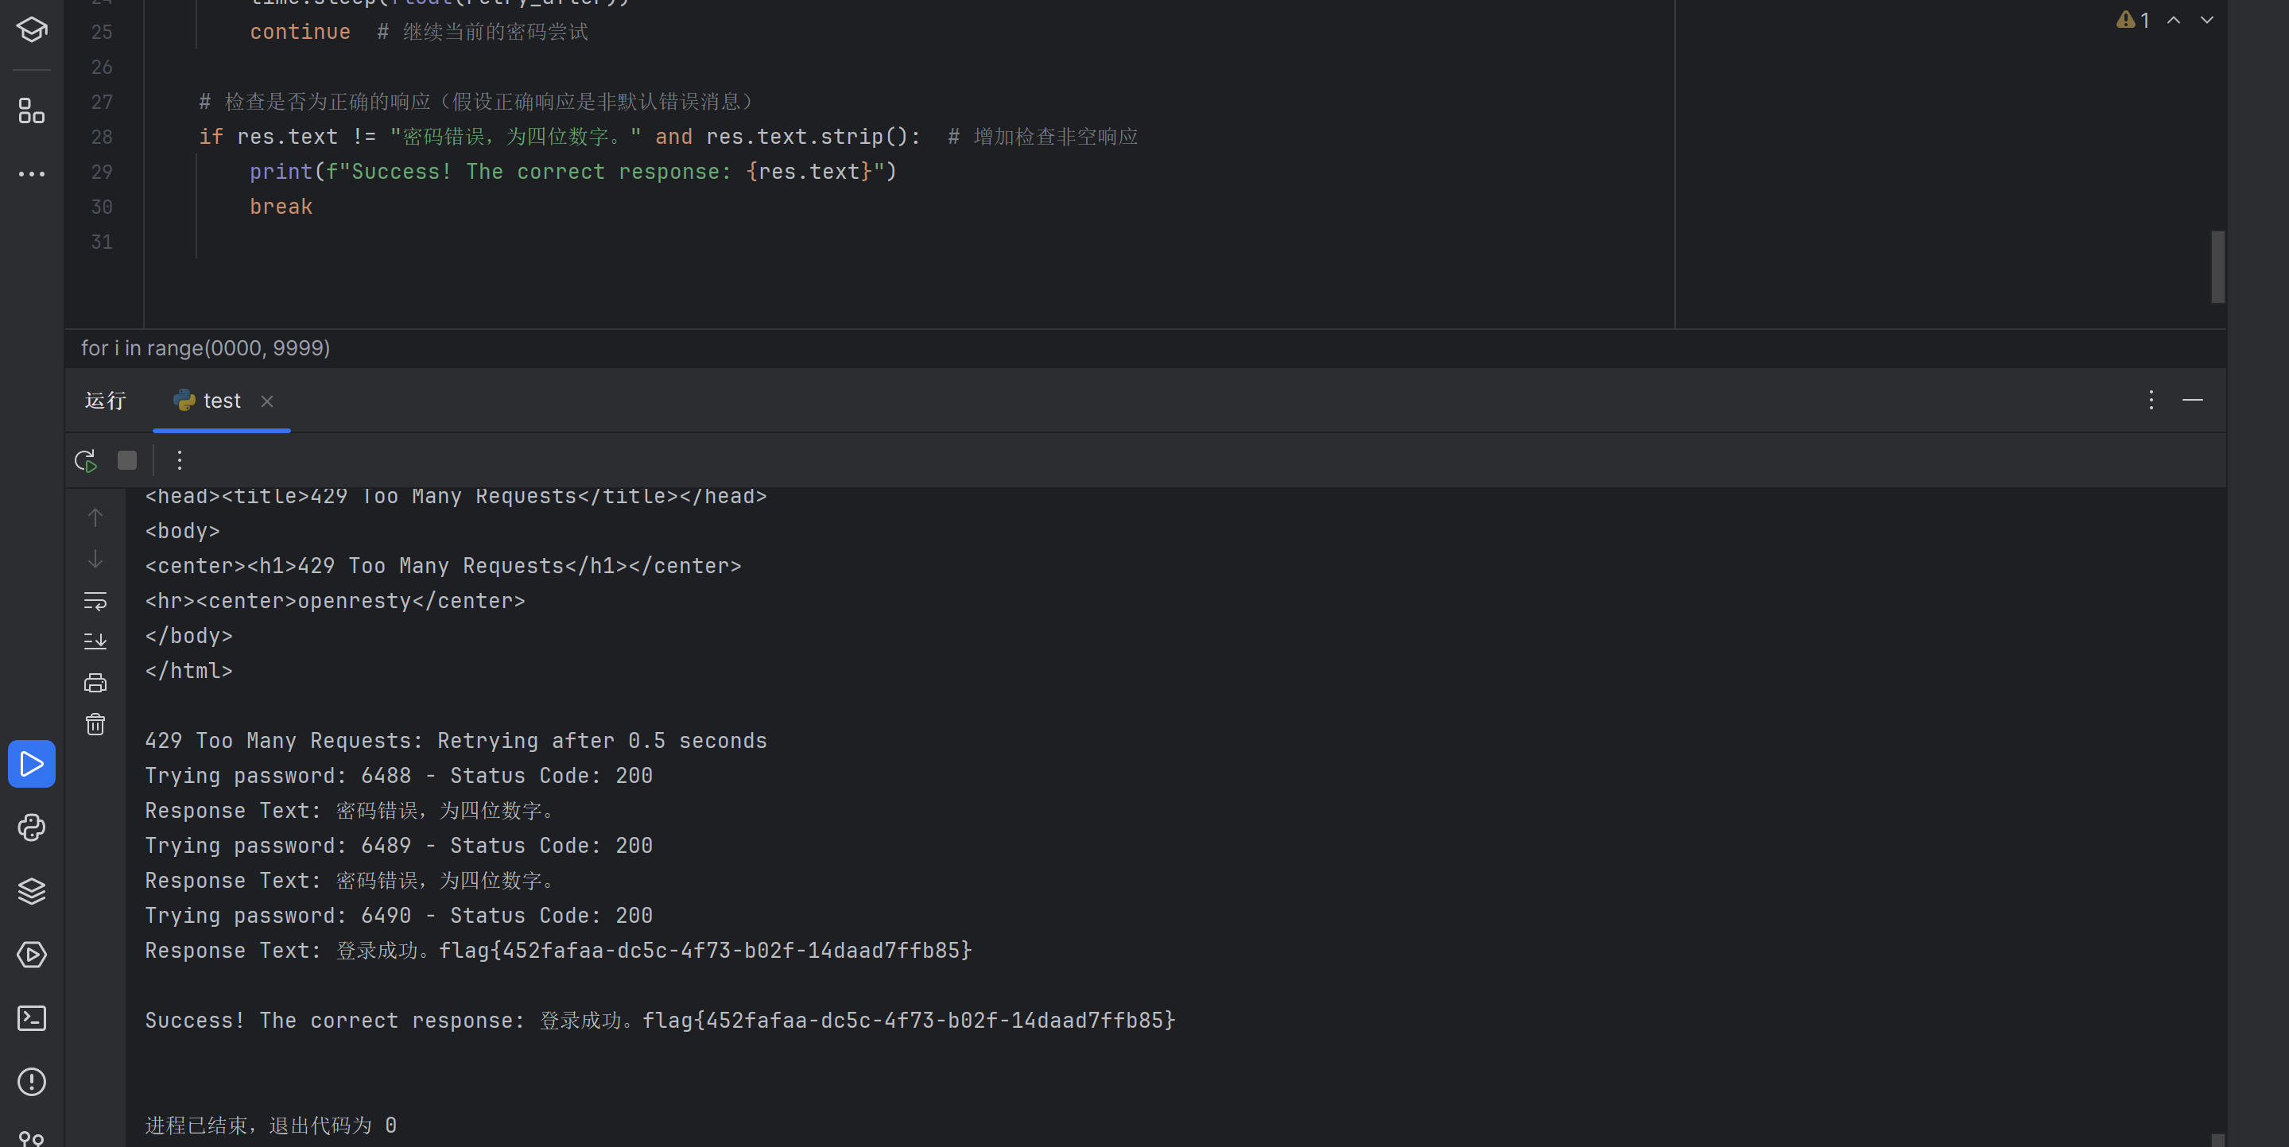Open Python Console tool window icon

[32, 827]
